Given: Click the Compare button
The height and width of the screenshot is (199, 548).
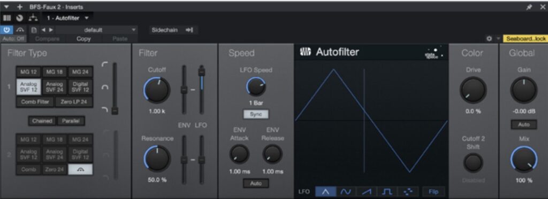Looking at the screenshot, I should [47, 39].
